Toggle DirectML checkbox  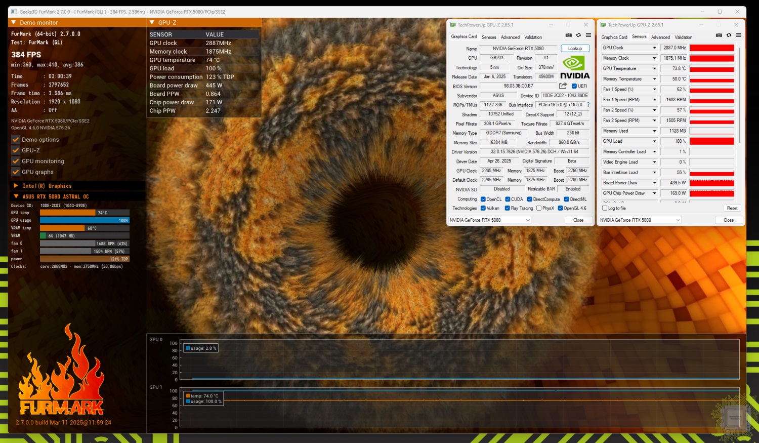point(567,199)
